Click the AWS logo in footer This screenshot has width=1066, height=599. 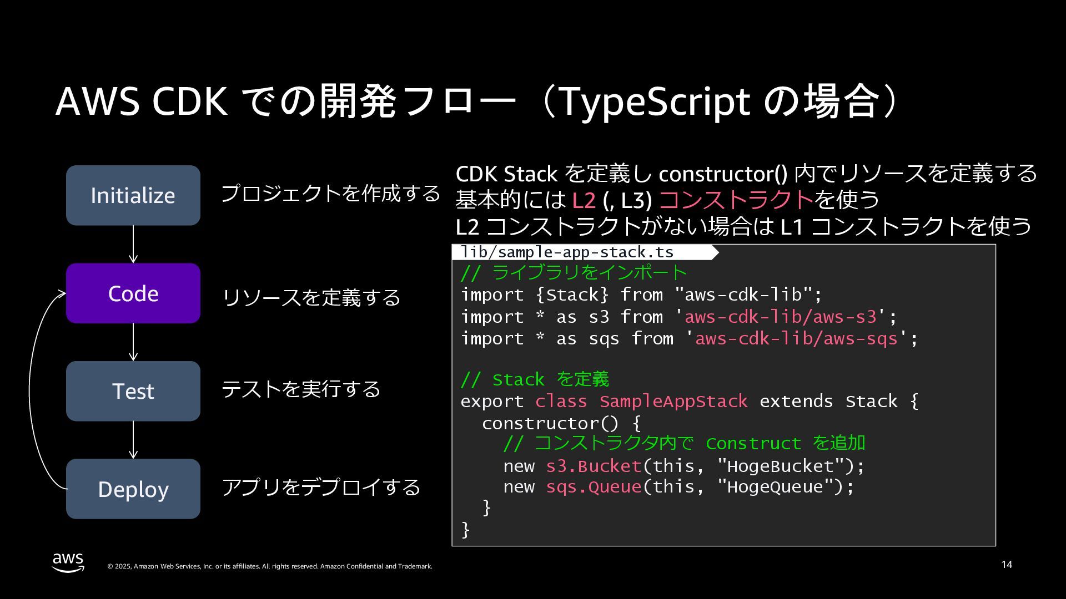click(x=68, y=562)
